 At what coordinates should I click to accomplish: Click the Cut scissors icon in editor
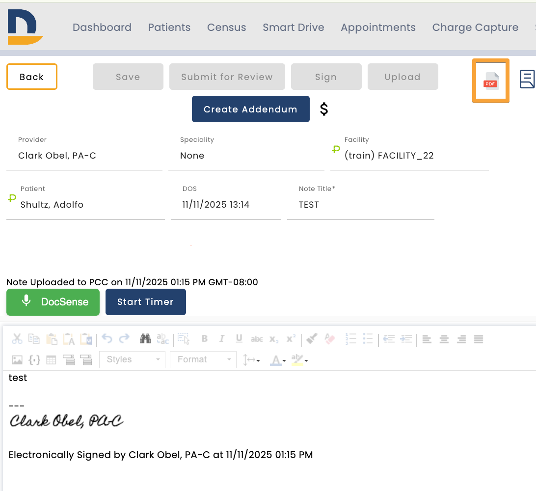pyautogui.click(x=17, y=339)
